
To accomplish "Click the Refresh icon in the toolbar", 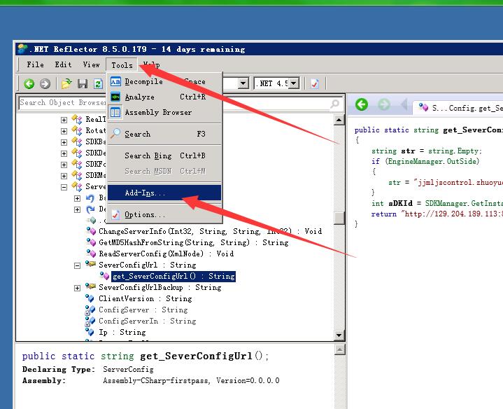I will point(99,84).
